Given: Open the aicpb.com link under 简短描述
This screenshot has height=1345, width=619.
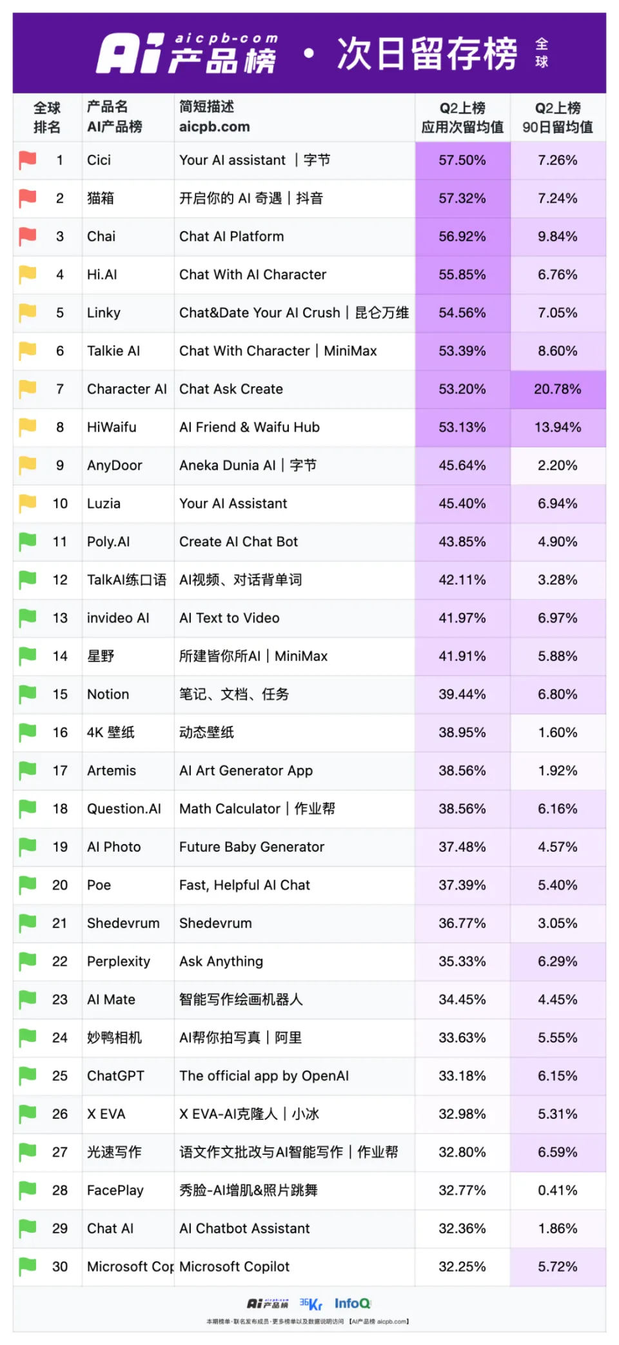Looking at the screenshot, I should [214, 127].
